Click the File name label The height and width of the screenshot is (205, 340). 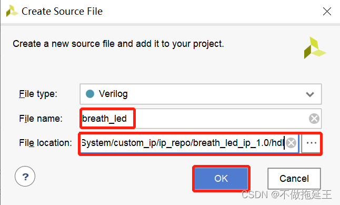coord(41,119)
